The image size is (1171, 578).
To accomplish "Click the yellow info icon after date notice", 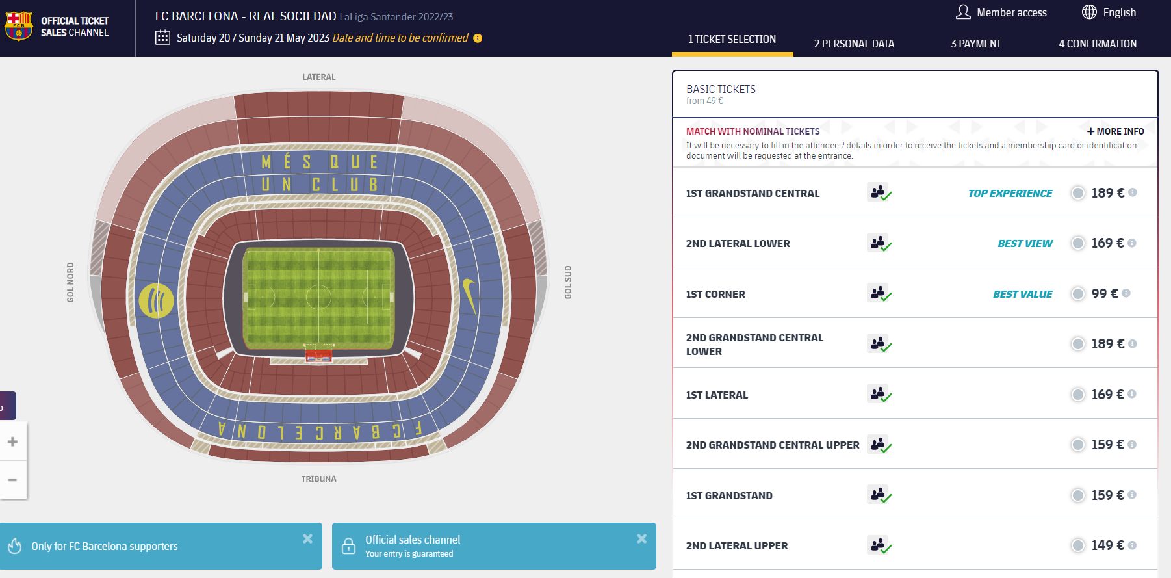I will (x=478, y=38).
